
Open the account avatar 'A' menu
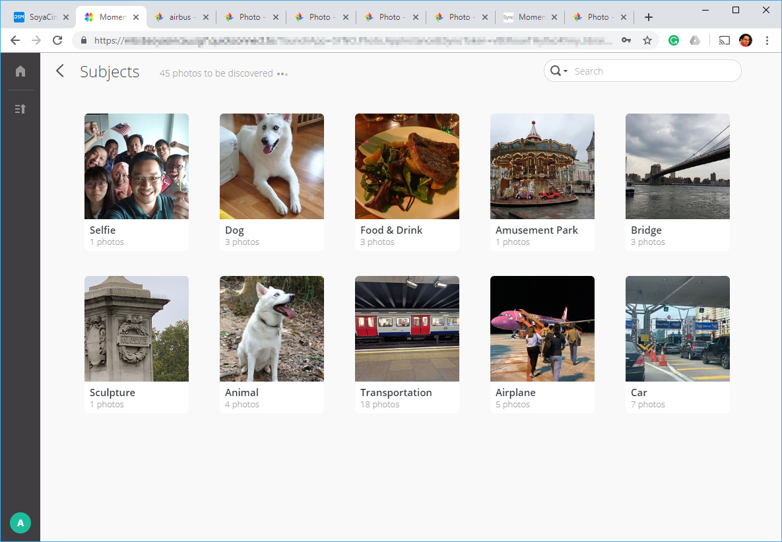click(x=20, y=523)
